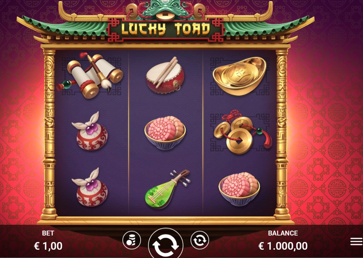Click the € 1,00 bet amount

point(48,246)
